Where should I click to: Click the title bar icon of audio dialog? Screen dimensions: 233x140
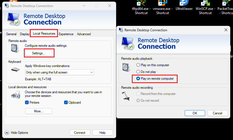click(x=121, y=30)
